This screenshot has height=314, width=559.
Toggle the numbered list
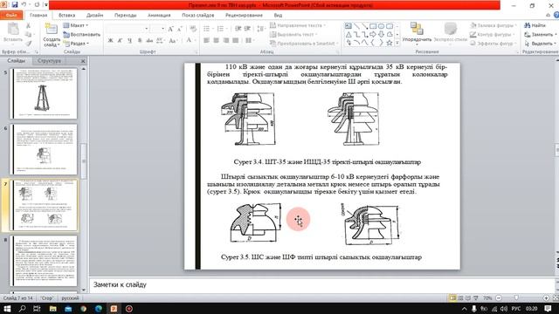tap(221, 29)
